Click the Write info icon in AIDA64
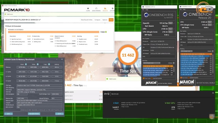The width and height of the screenshot is (218, 123). [37, 64]
